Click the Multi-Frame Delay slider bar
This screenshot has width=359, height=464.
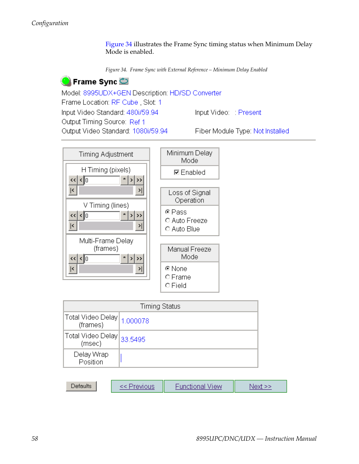(106, 269)
